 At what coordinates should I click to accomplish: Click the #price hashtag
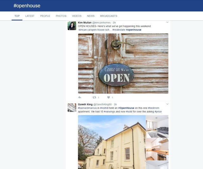pos(158,112)
